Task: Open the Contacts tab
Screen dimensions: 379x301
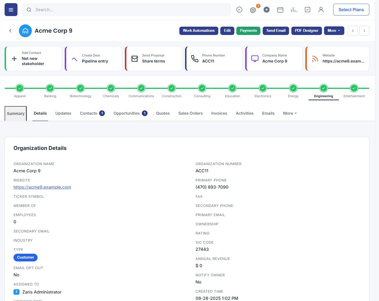Action: (92, 113)
